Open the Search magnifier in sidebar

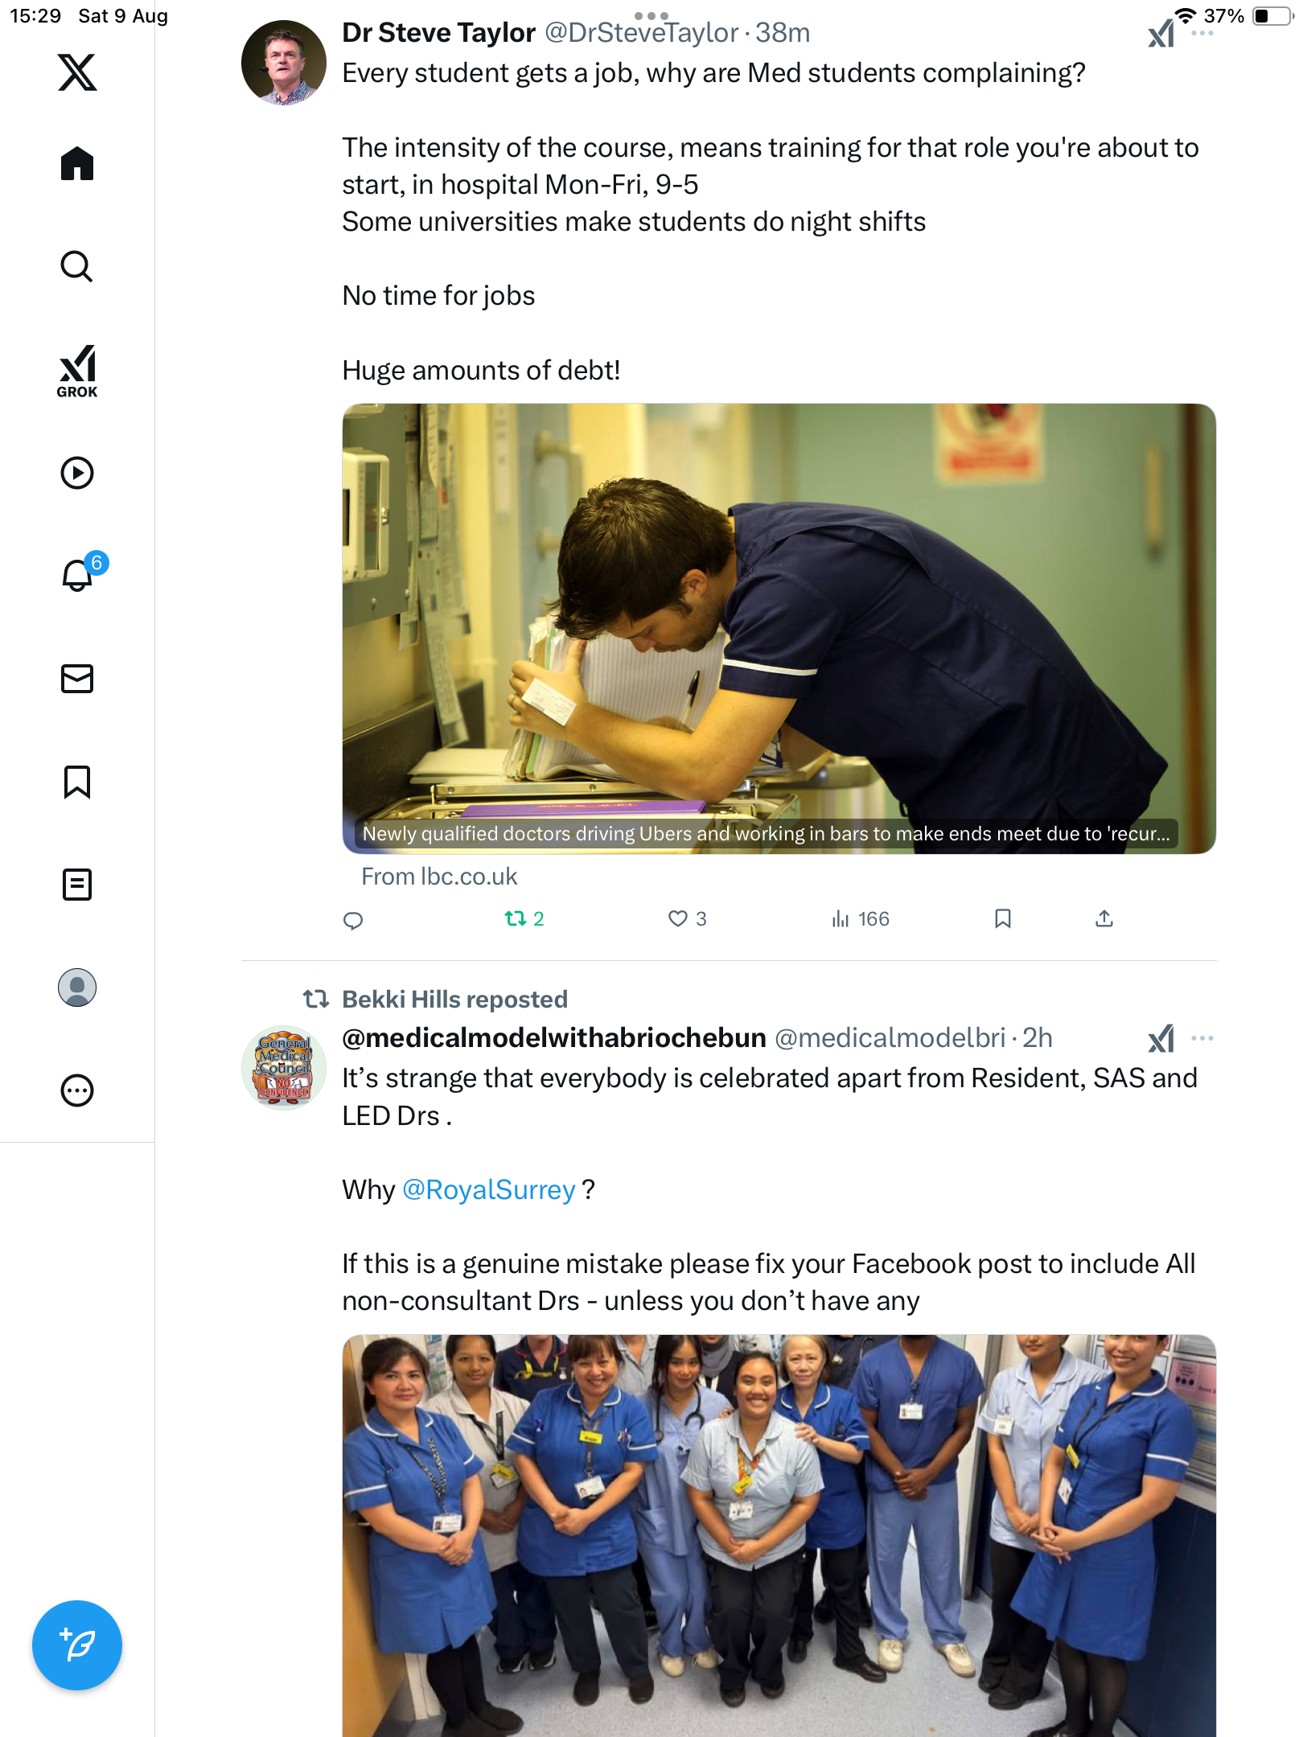tap(77, 266)
